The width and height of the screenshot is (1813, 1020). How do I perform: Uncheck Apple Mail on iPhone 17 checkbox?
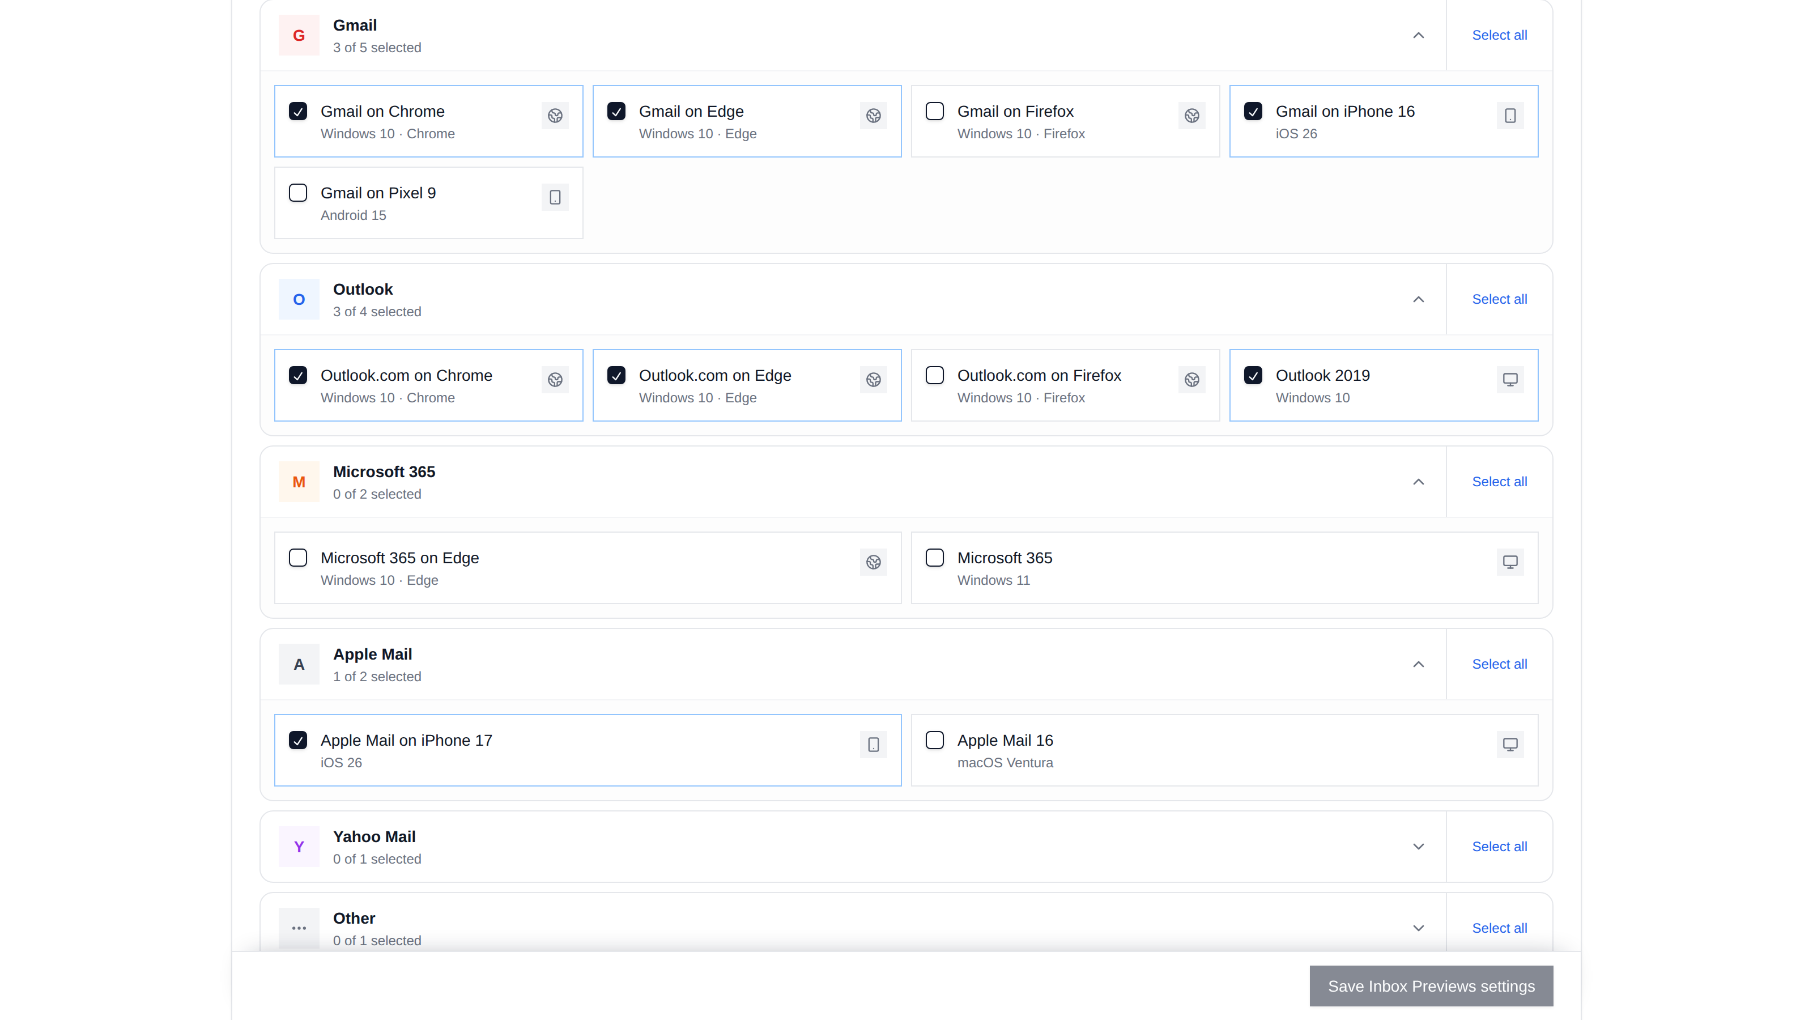pos(297,740)
